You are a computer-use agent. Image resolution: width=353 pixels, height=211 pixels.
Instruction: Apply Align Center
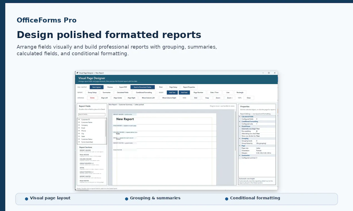[118, 98]
